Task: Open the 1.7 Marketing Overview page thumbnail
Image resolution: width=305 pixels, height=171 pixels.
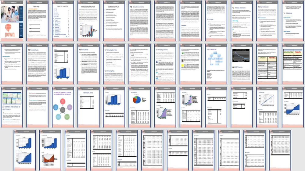Action: click(114, 64)
